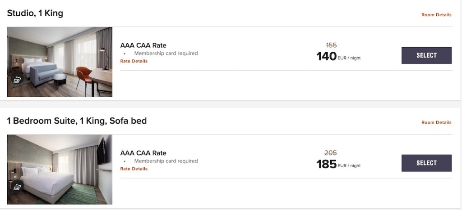Click Studio's "Membership card required" note
Screen dimensions: 462x210
[166, 53]
